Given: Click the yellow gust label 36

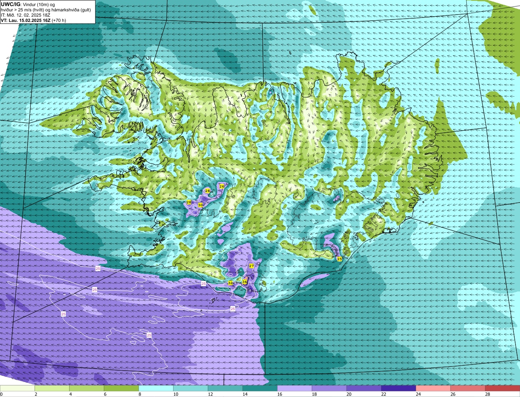Looking at the screenshot, I should [x=245, y=281].
